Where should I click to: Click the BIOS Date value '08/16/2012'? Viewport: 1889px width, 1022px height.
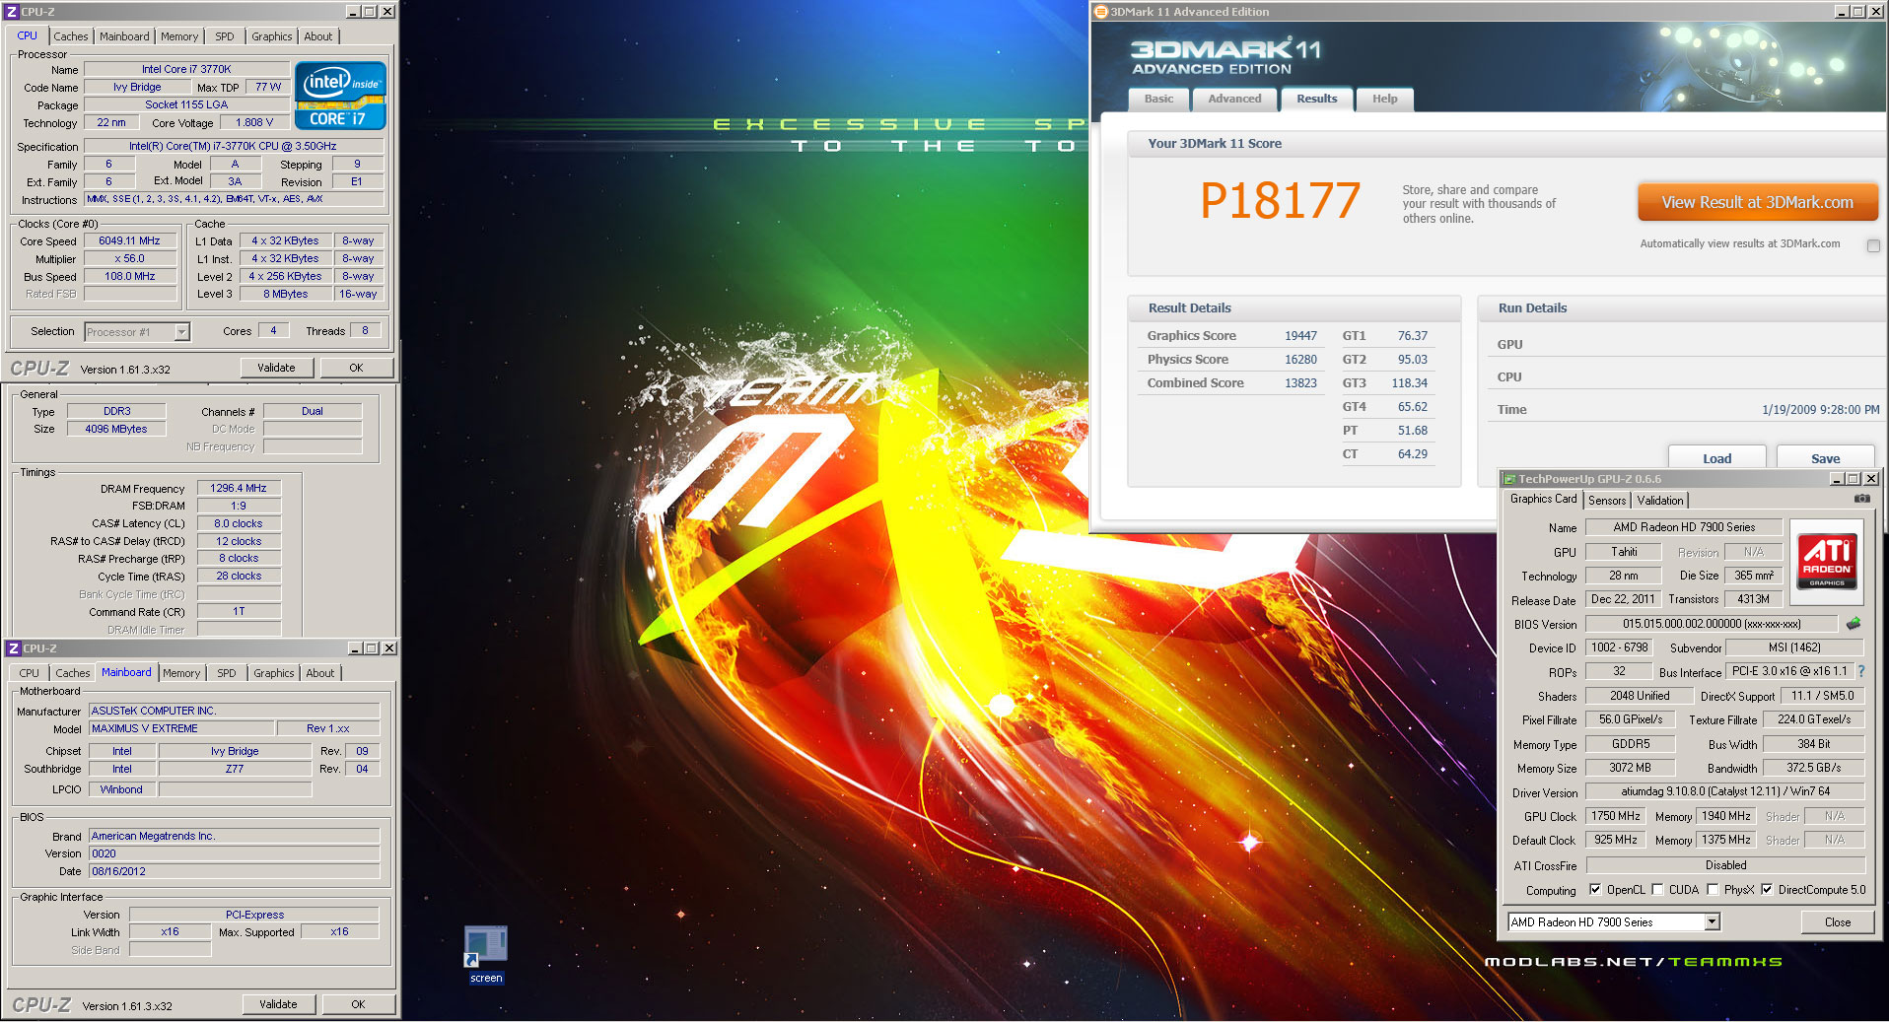click(234, 871)
